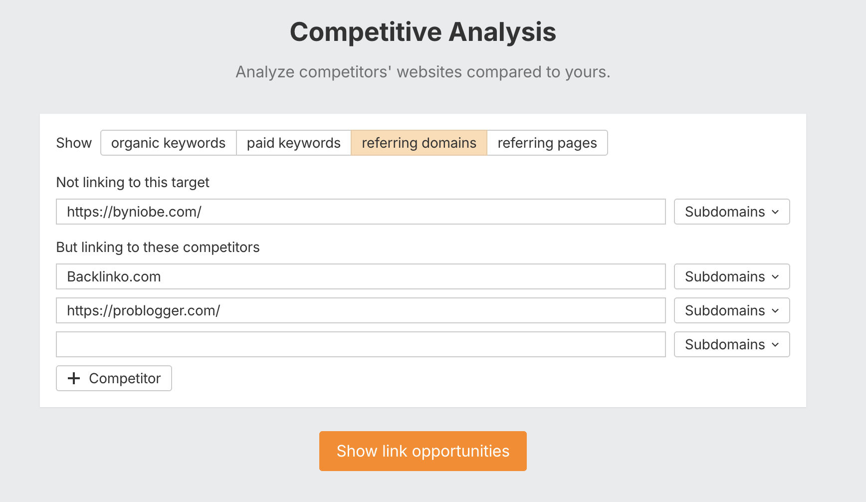Select the referring domains tab
This screenshot has width=866, height=502.
pyautogui.click(x=419, y=143)
